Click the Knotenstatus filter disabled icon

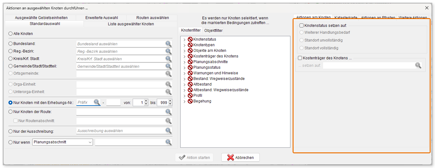[190, 39]
